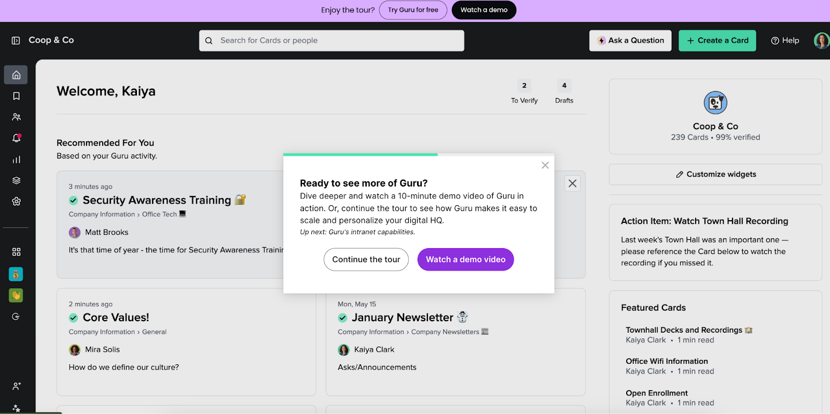Click the invite teammates icon in the sidebar
The width and height of the screenshot is (830, 414).
coord(16,386)
